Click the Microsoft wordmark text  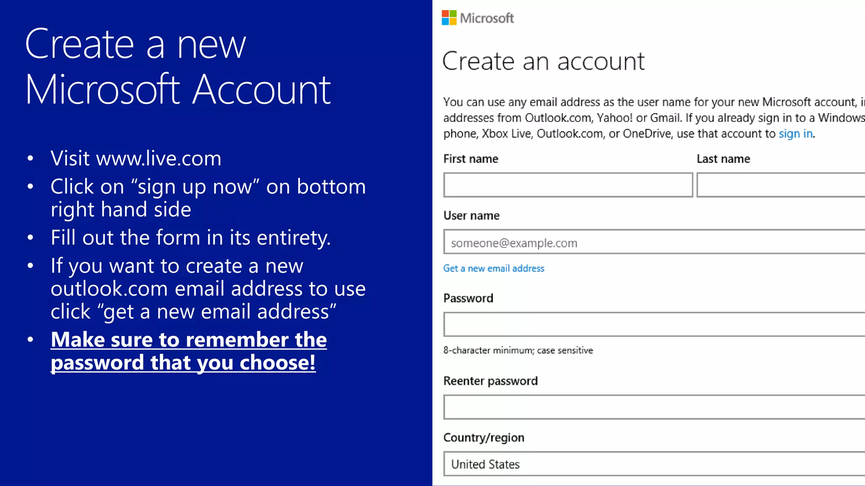[487, 18]
